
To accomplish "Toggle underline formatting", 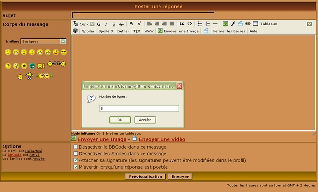I will [x=114, y=24].
